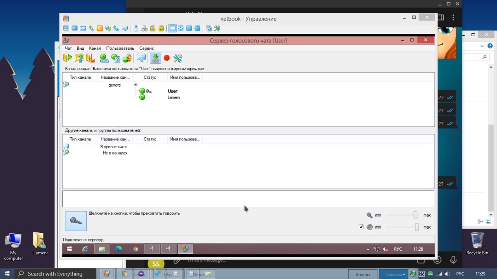Click the orange power icon in netbook toolbar
Image resolution: width=497 pixels, height=279 pixels.
(100, 28)
